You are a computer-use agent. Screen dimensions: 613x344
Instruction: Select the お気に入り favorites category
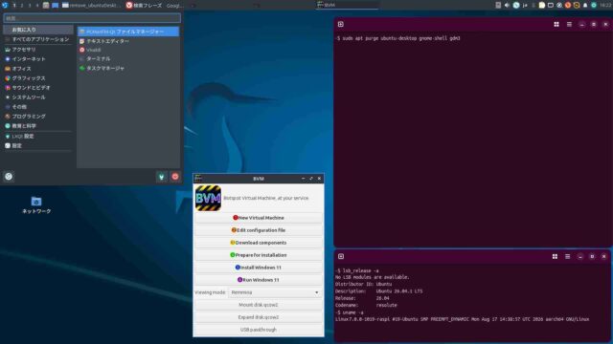38,30
